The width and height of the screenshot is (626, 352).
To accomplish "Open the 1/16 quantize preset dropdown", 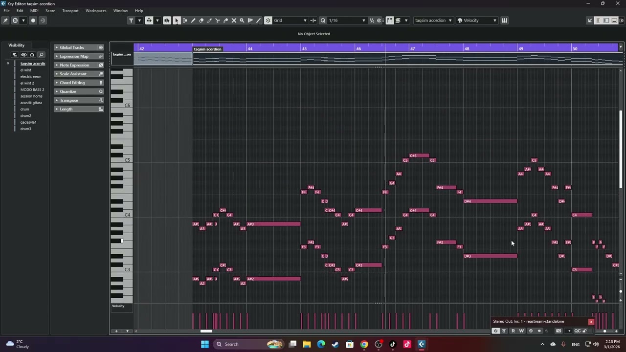I will click(347, 21).
